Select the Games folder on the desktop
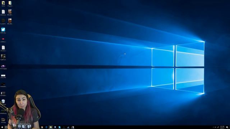This screenshot has width=230, height=129. [3, 4]
